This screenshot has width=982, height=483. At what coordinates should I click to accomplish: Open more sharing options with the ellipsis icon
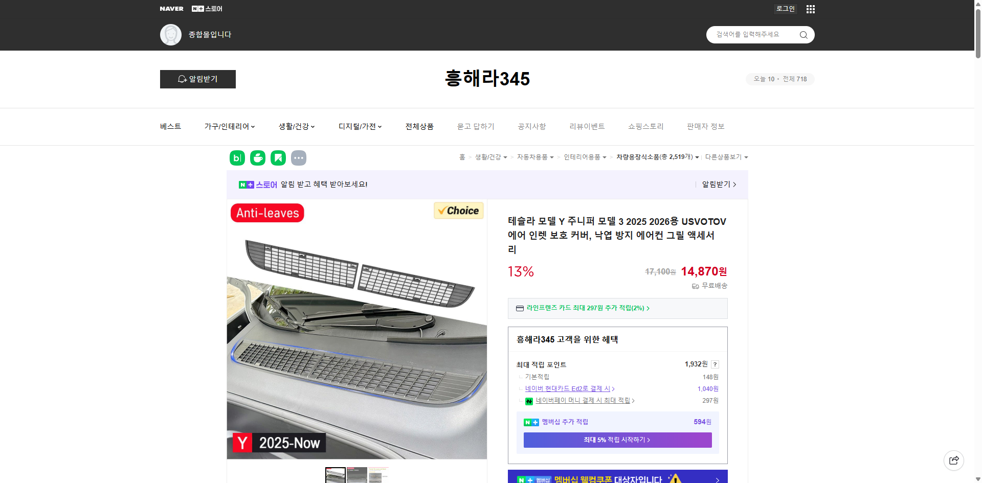point(299,158)
